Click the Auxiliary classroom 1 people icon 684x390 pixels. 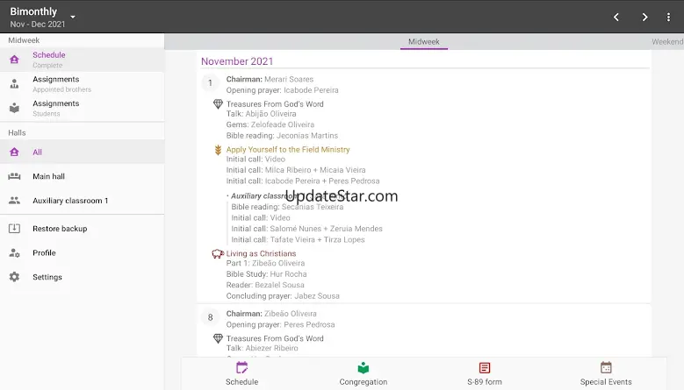click(14, 200)
